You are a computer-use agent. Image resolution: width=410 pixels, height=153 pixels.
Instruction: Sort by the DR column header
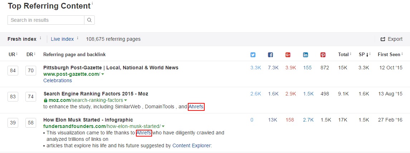point(29,55)
